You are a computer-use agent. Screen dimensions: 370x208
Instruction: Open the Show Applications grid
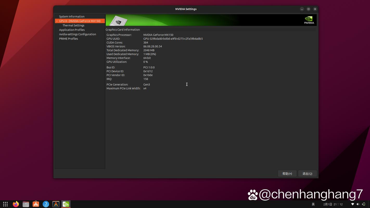tap(5, 204)
